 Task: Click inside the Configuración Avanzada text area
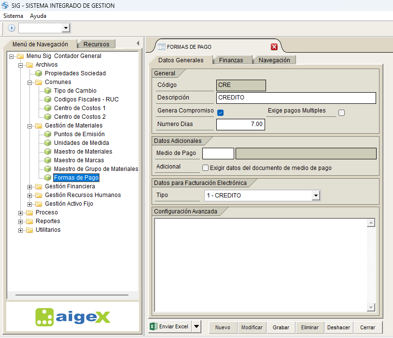point(261,265)
